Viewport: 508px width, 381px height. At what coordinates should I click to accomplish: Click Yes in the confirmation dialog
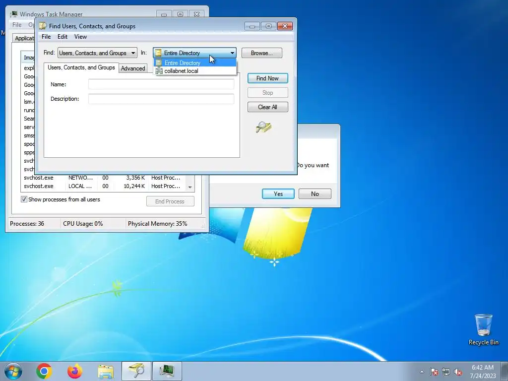[x=278, y=194]
